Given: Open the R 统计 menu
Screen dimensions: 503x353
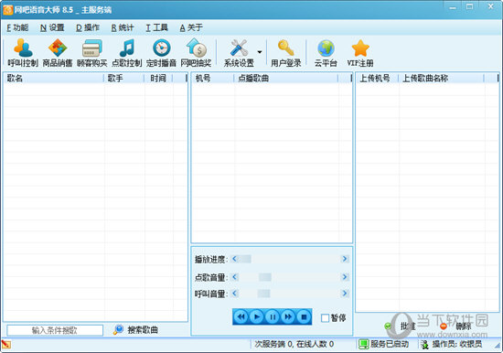Looking at the screenshot, I should pos(123,27).
